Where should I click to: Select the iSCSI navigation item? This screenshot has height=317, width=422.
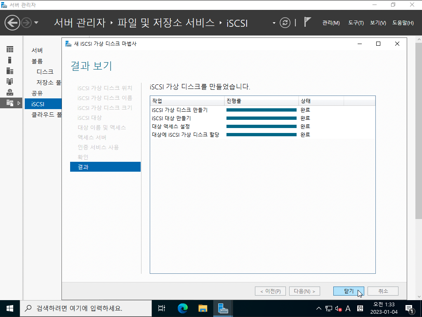click(43, 104)
